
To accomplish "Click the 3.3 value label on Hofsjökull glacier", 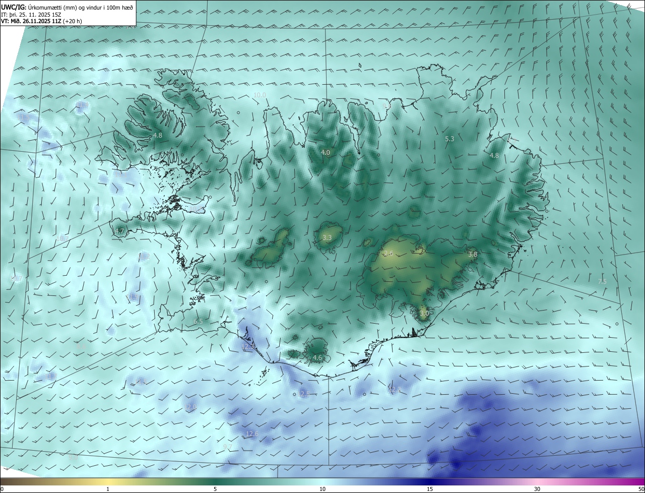I will tap(327, 237).
